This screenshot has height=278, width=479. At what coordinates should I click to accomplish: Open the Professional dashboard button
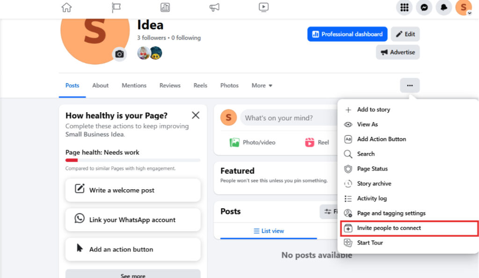[x=348, y=34]
